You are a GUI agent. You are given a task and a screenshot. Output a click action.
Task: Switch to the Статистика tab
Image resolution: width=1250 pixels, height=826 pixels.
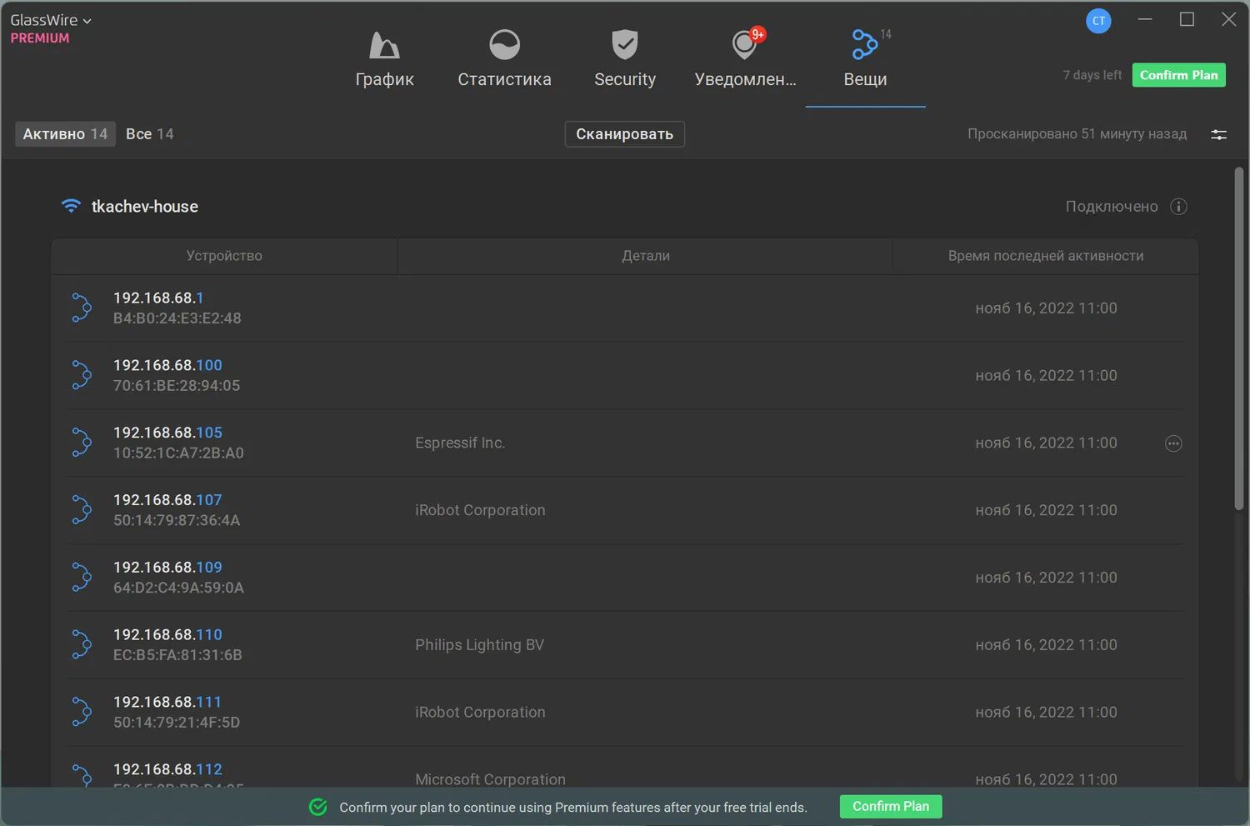point(504,59)
